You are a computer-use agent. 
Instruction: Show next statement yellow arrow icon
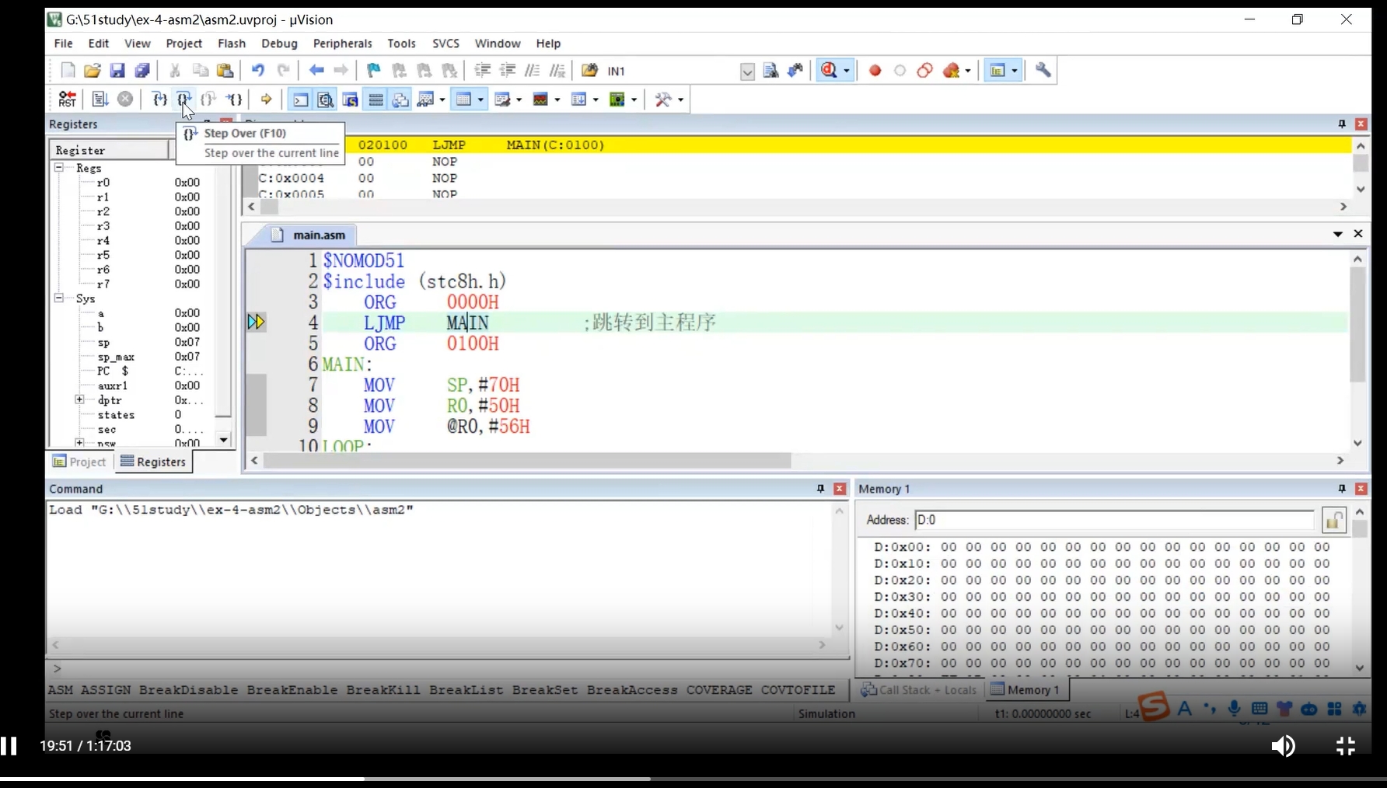266,99
